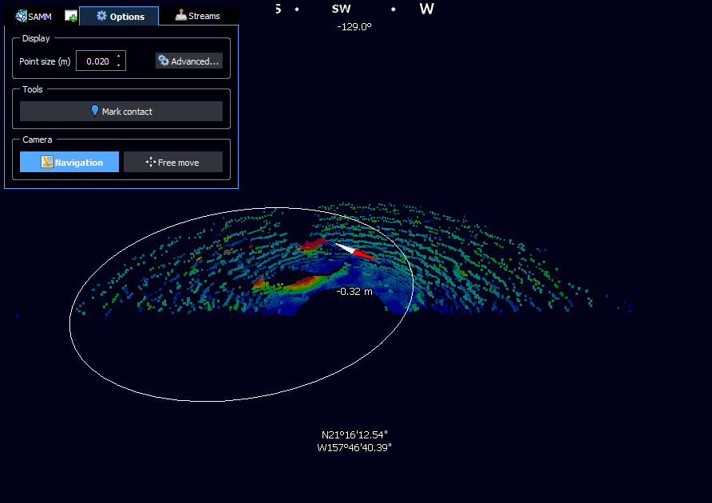This screenshot has height=503, width=712.
Task: Increase point size with up arrow
Action: pos(118,57)
